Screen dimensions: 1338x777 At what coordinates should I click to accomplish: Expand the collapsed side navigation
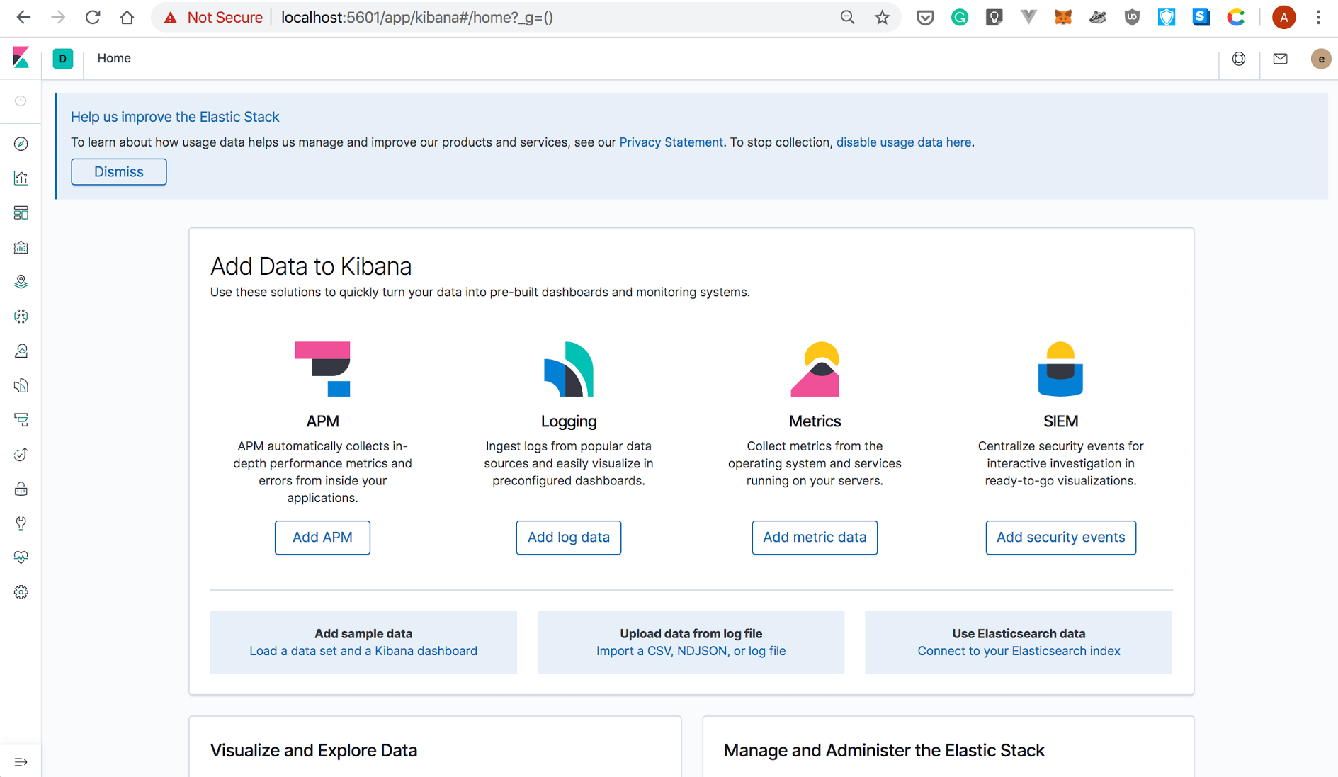point(21,762)
